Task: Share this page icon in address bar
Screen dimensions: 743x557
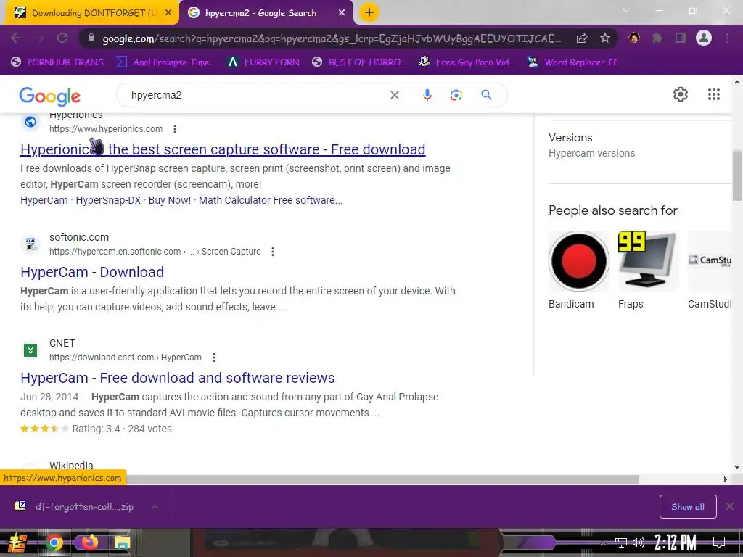Action: (x=582, y=38)
